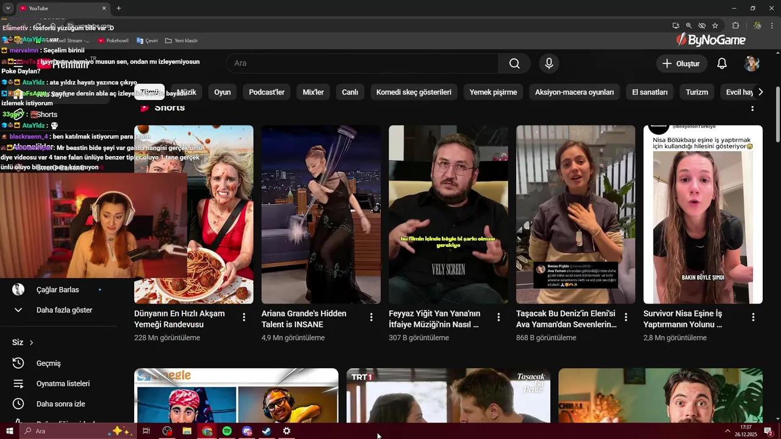This screenshot has height=439, width=781.
Task: Open the YouTube account avatar menu
Action: point(752,63)
